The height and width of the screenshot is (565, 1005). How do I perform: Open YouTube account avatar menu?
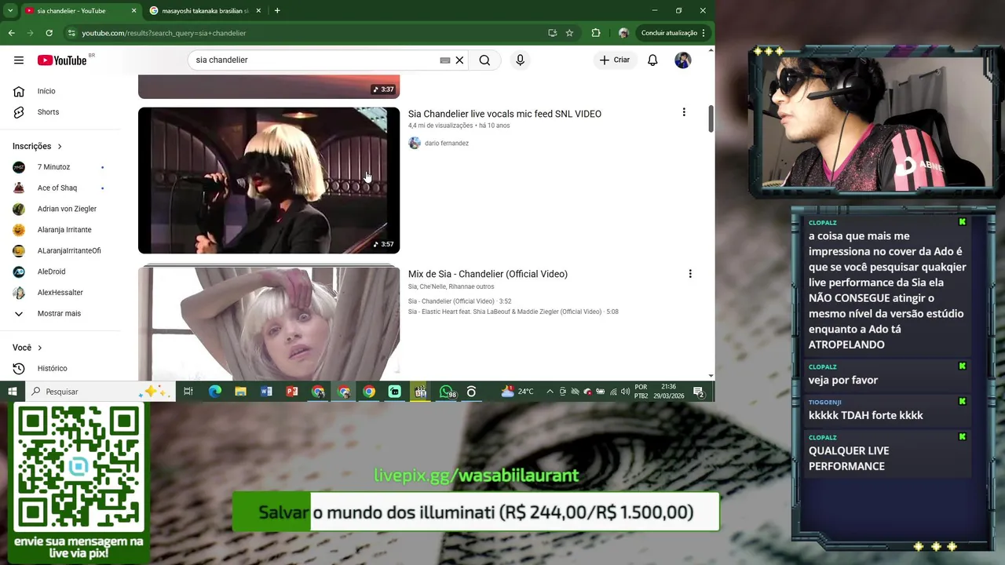pos(683,60)
